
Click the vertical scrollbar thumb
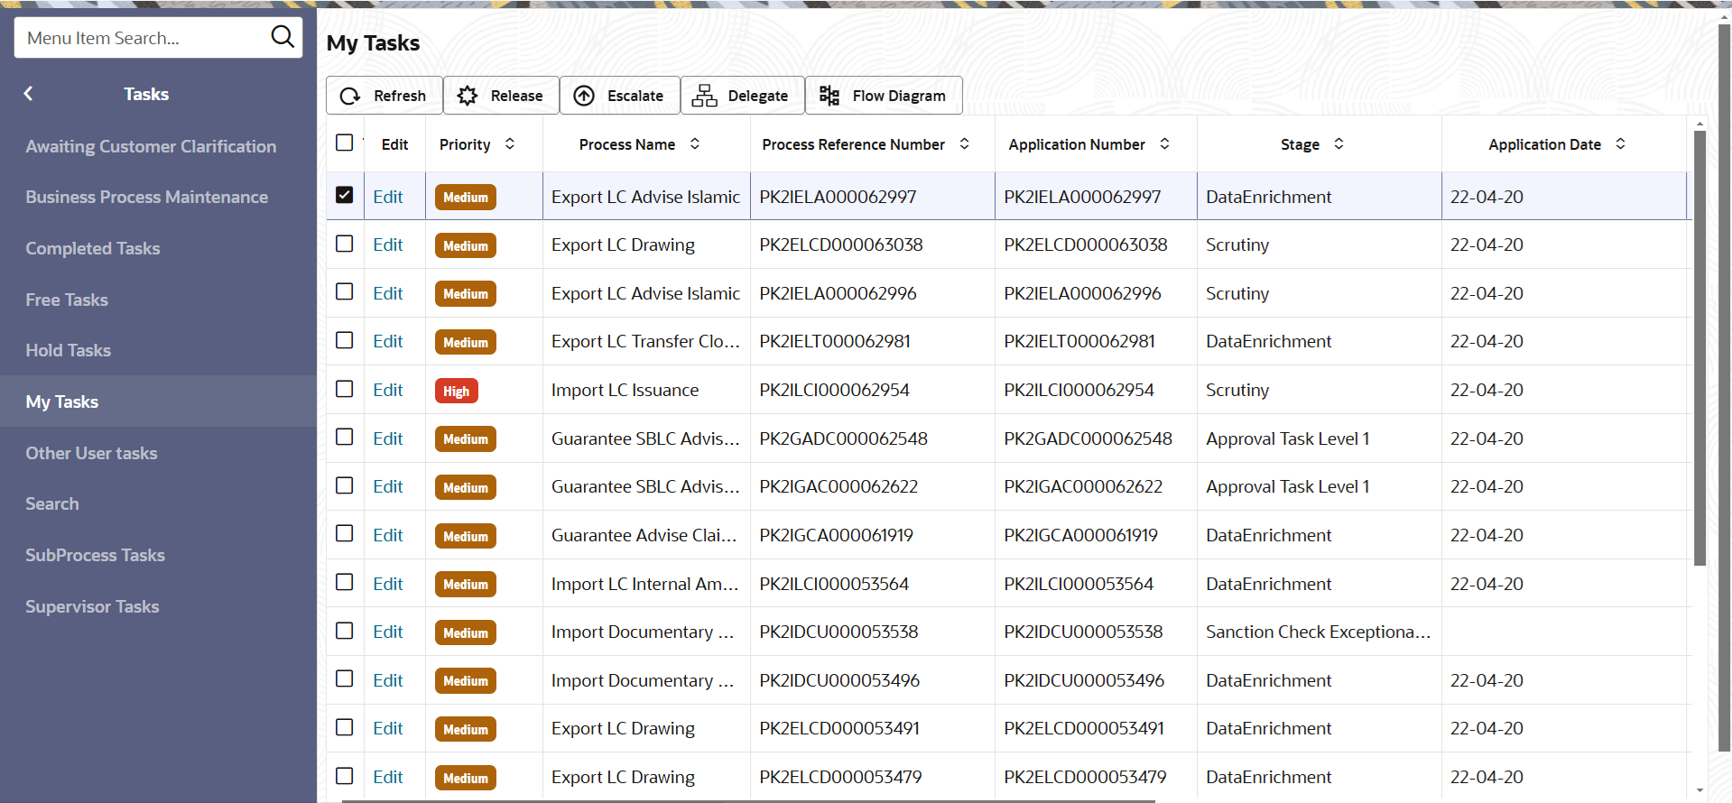[1700, 347]
